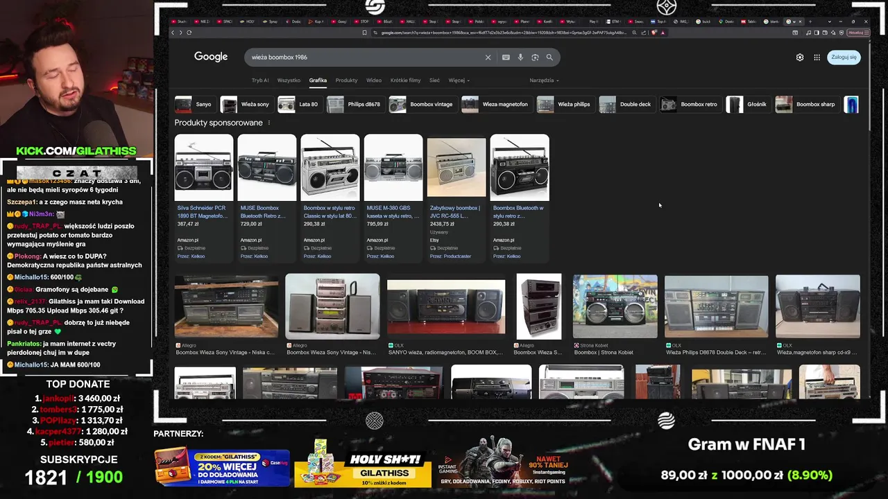Filter by the Wieża sony chip

point(246,105)
